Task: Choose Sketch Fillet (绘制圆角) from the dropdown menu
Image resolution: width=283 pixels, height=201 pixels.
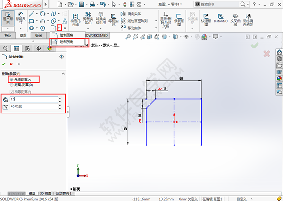Action: pos(67,35)
